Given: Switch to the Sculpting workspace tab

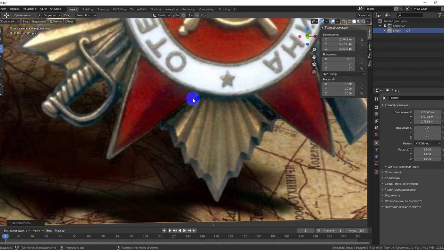Looking at the screenshot, I should [x=103, y=9].
